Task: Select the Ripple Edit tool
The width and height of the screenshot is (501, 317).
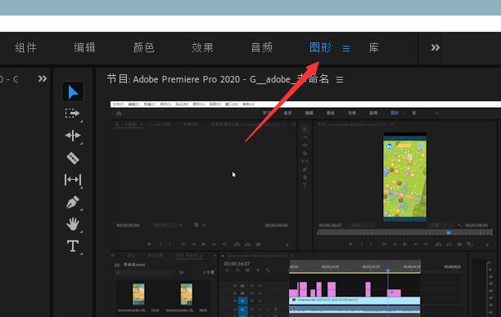Action: point(73,136)
